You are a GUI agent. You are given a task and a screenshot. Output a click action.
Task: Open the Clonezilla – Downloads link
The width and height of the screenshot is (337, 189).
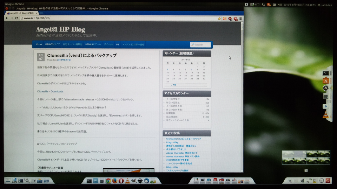pos(50,91)
